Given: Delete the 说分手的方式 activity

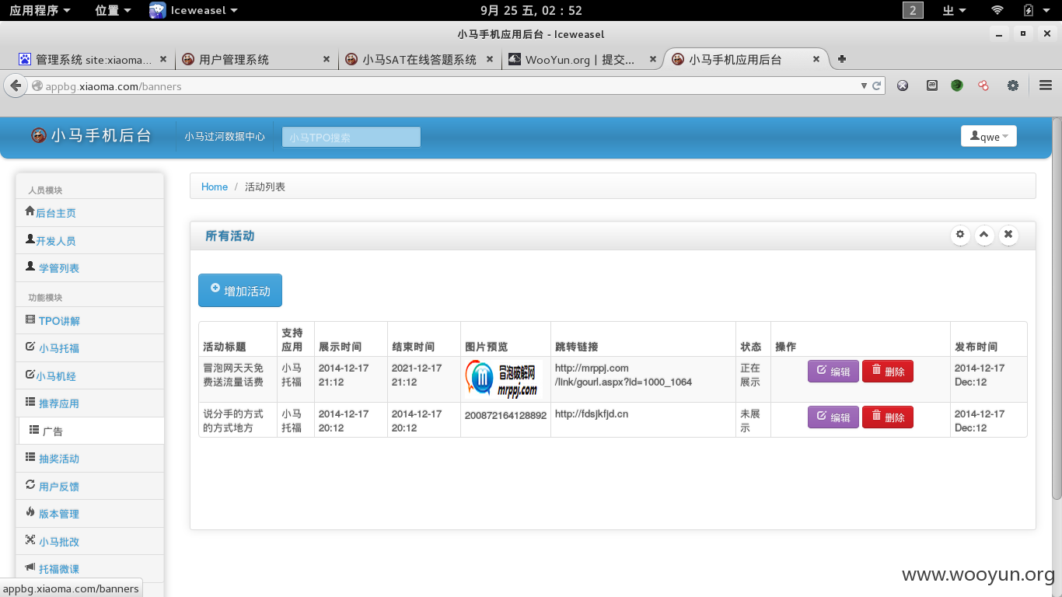Looking at the screenshot, I should pos(888,417).
